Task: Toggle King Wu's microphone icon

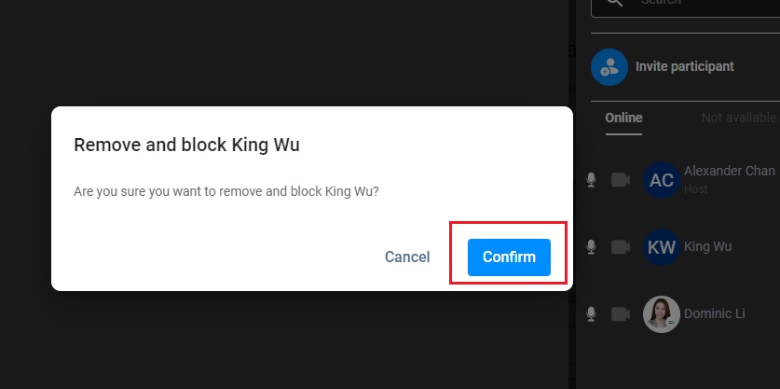Action: [591, 246]
